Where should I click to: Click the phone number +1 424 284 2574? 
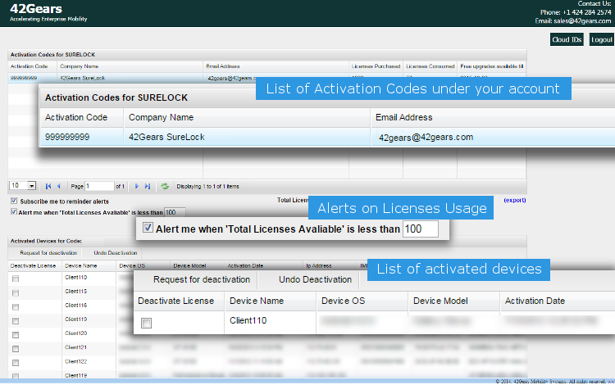[x=587, y=12]
